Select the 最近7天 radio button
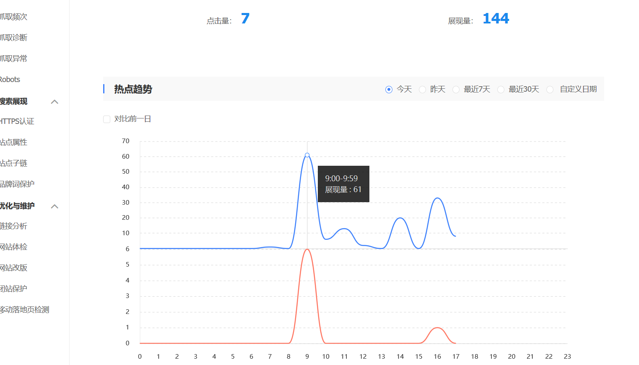 [x=456, y=90]
